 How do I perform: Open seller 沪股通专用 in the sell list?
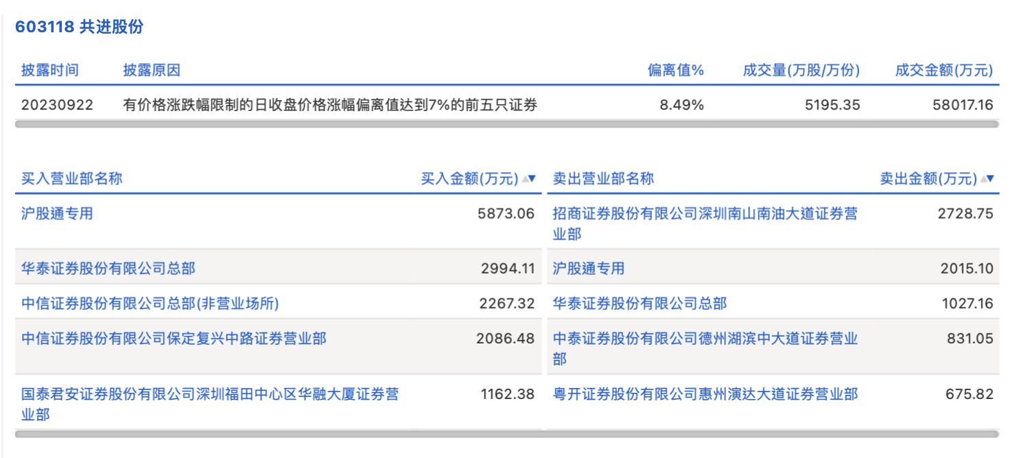click(589, 268)
